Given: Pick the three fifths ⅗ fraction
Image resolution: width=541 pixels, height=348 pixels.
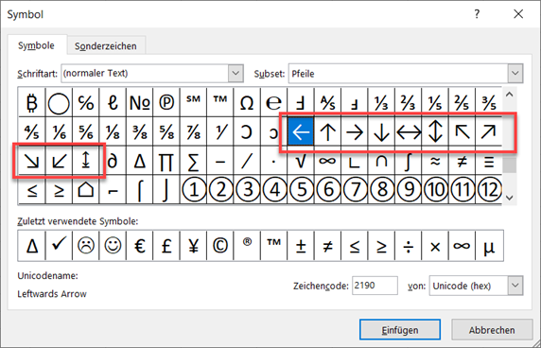Looking at the screenshot, I should click(489, 102).
